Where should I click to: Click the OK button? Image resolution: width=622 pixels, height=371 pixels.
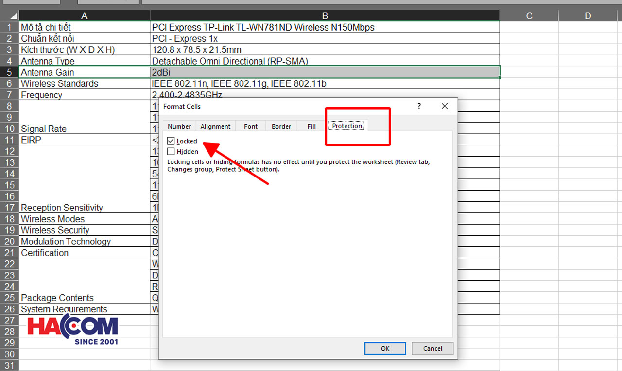[385, 348]
